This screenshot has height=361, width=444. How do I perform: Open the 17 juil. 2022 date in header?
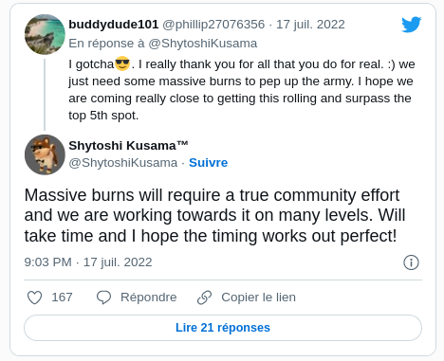pos(310,25)
